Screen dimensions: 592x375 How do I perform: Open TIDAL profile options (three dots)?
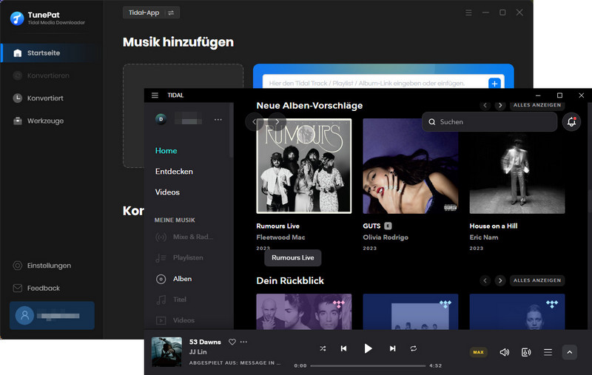218,120
